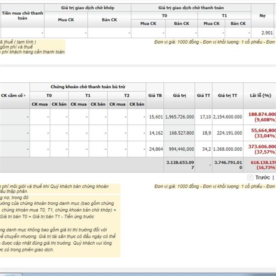Image resolution: width=276 pixels, height=276 pixels.
Task: Go to previous page via Trước link
Action: 262,177
